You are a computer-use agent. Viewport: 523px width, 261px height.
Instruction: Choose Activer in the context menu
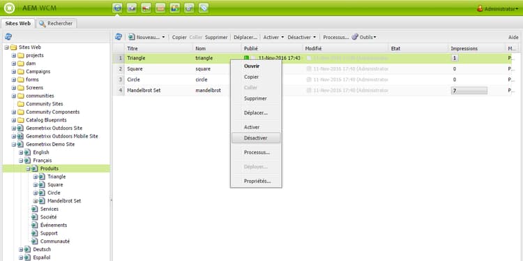point(256,127)
